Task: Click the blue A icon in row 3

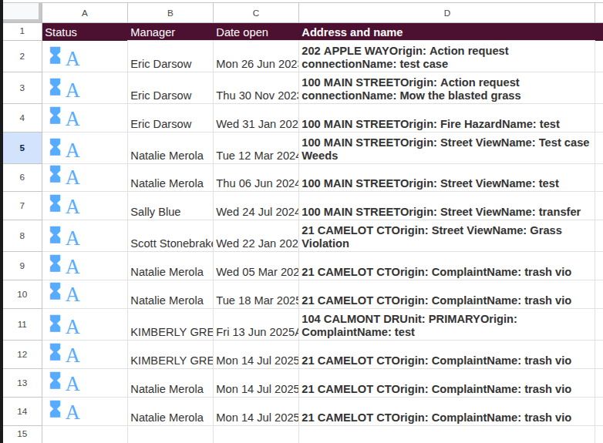Action: [x=72, y=90]
